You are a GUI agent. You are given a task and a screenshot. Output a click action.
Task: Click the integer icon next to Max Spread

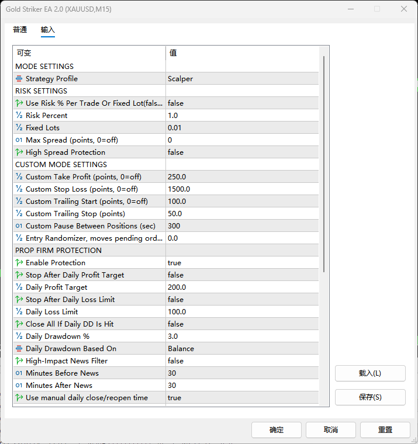coord(19,140)
